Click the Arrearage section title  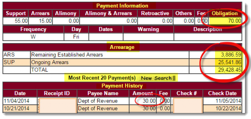point(122,47)
